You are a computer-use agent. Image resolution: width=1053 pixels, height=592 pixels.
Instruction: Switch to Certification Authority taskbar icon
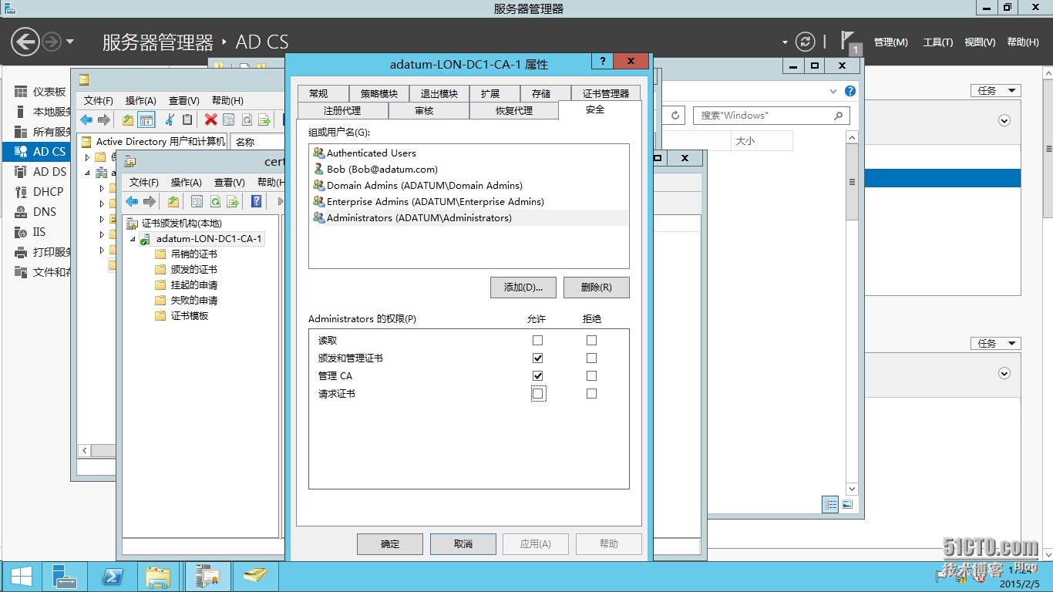coord(207,577)
